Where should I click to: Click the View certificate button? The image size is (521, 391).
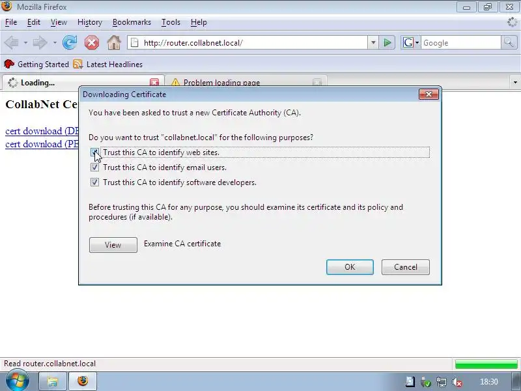pyautogui.click(x=113, y=245)
